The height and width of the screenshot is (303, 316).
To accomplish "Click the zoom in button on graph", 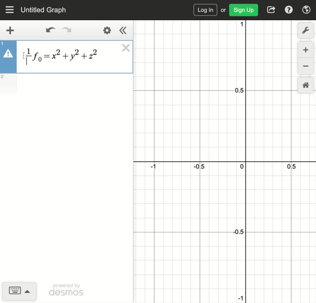I will [305, 50].
